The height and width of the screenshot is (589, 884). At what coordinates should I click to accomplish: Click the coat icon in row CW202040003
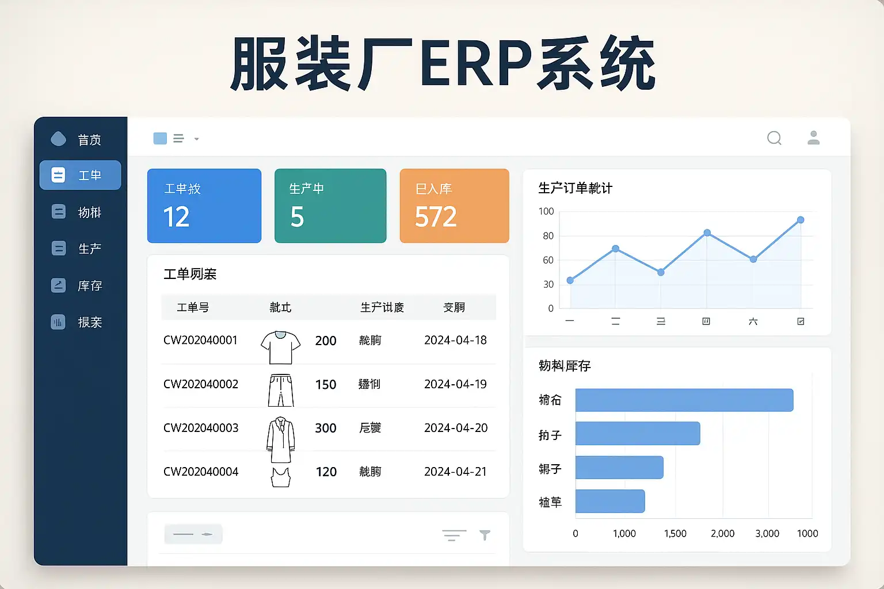281,439
